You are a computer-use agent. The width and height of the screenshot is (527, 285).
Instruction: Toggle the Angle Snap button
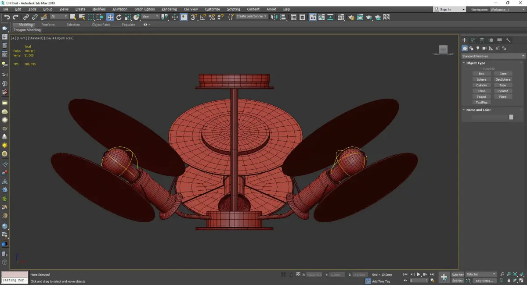[x=202, y=17]
